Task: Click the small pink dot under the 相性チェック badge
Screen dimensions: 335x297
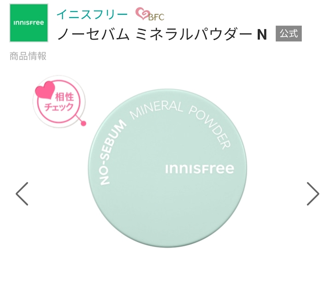Action: point(84,123)
